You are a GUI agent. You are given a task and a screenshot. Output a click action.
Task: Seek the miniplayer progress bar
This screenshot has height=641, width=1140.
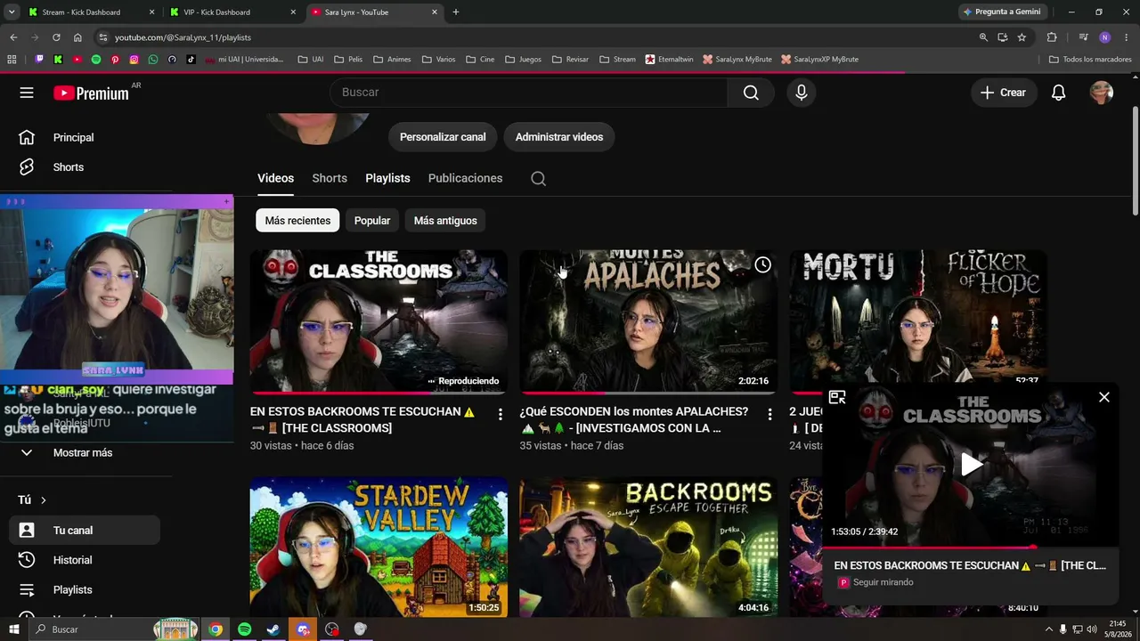click(x=969, y=547)
